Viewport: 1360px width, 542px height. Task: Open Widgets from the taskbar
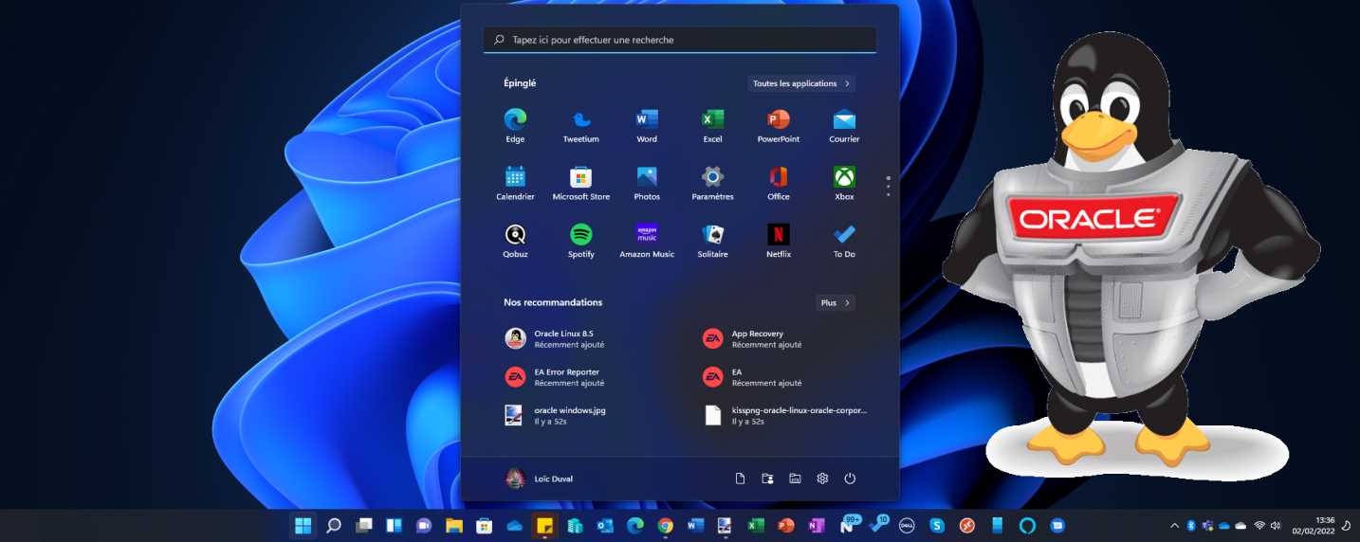pos(394,525)
